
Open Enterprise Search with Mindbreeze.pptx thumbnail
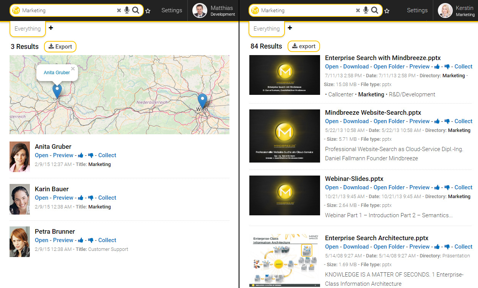pos(285,75)
